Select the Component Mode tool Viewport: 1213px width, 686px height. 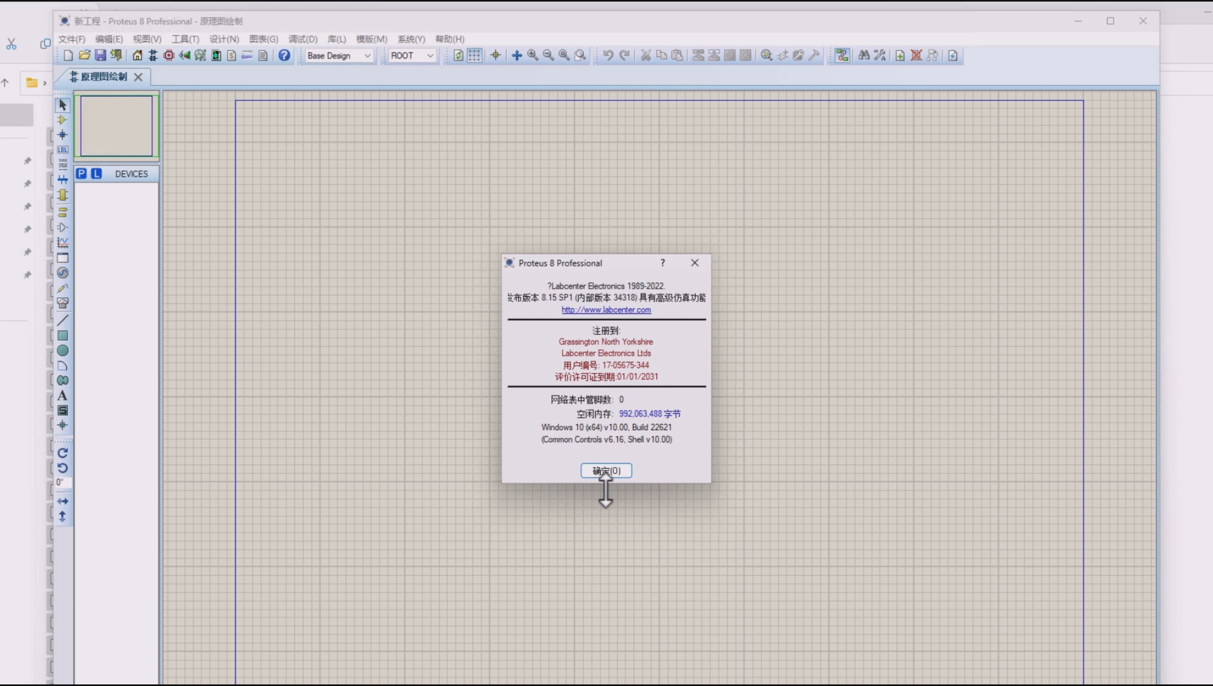(62, 120)
